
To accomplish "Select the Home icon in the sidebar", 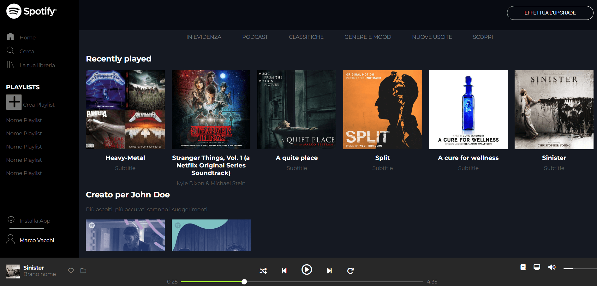I will coord(10,37).
